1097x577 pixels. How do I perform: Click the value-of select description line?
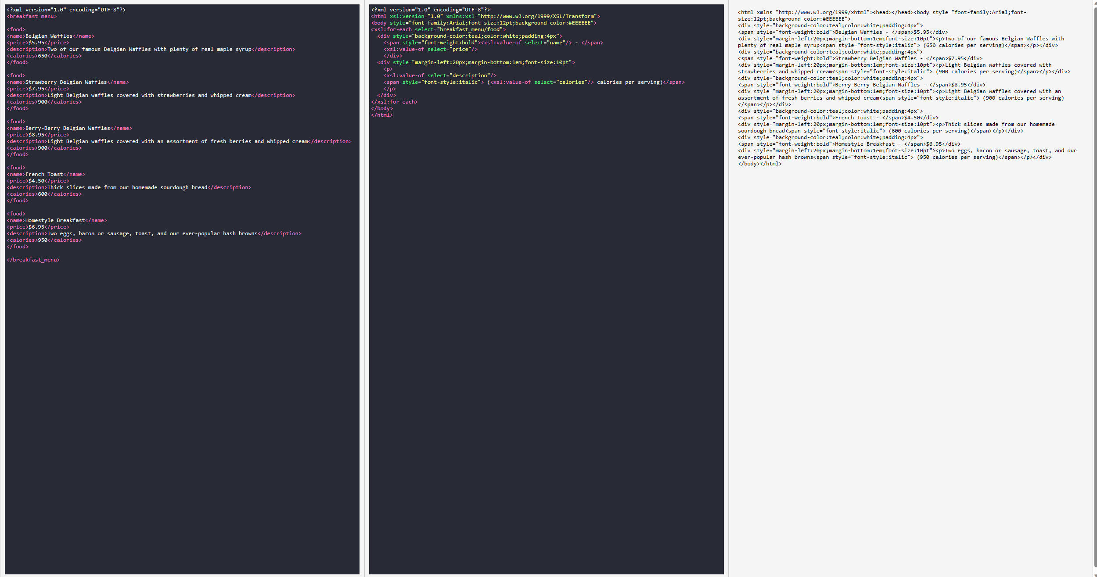(x=440, y=75)
